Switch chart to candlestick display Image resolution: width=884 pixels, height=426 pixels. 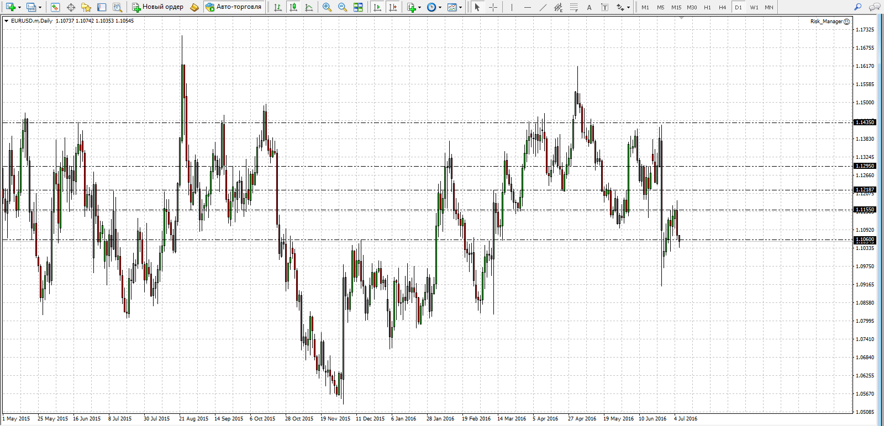pos(293,7)
